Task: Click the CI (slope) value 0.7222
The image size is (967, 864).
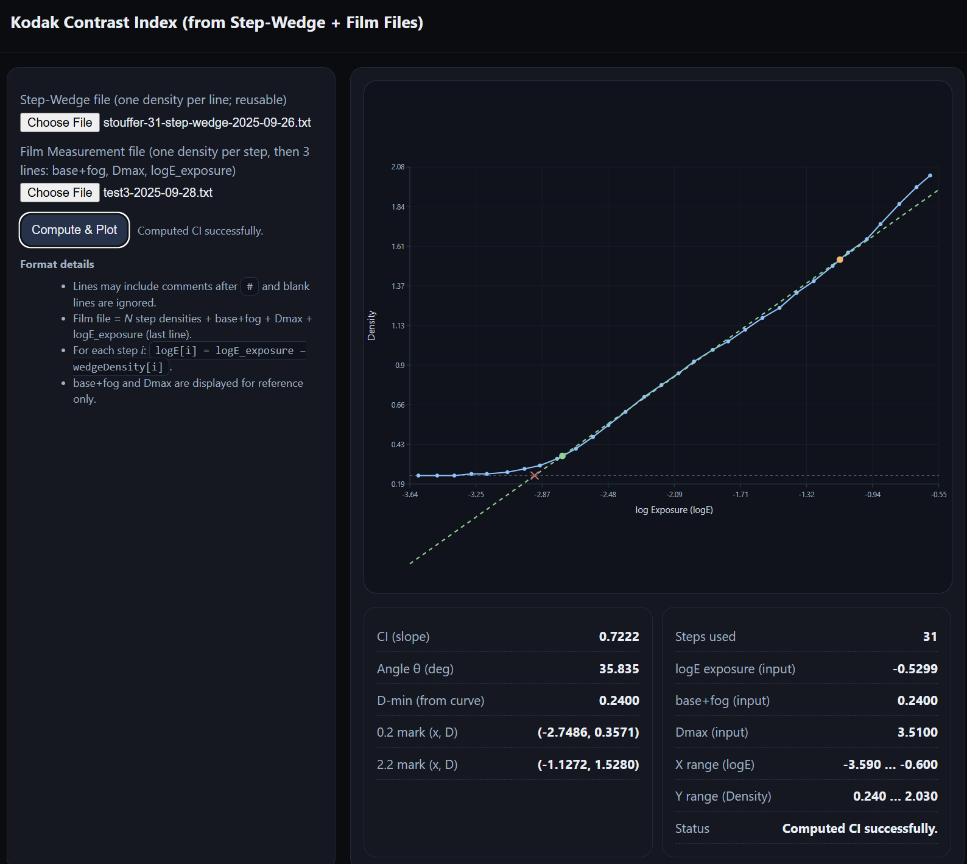Action: click(x=619, y=637)
